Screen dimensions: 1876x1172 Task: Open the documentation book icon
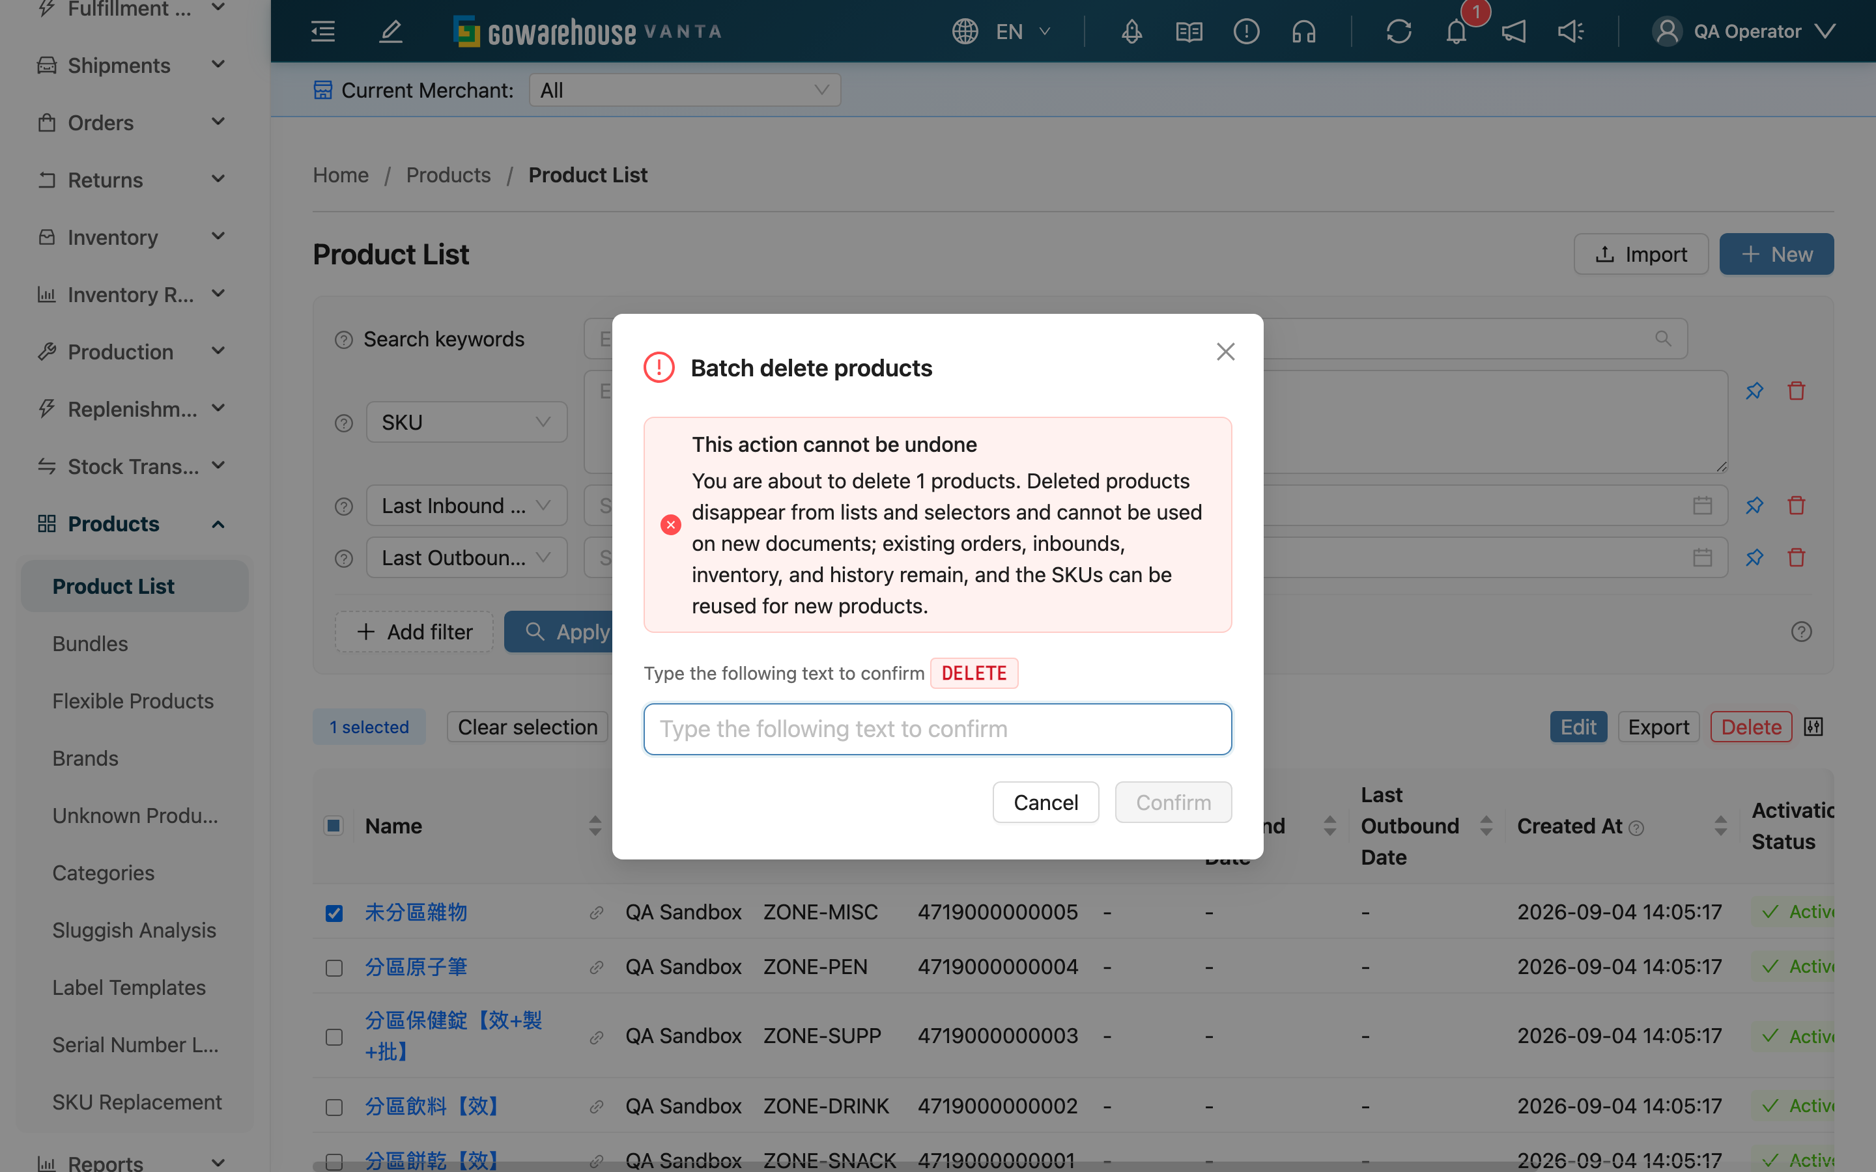[x=1189, y=32]
